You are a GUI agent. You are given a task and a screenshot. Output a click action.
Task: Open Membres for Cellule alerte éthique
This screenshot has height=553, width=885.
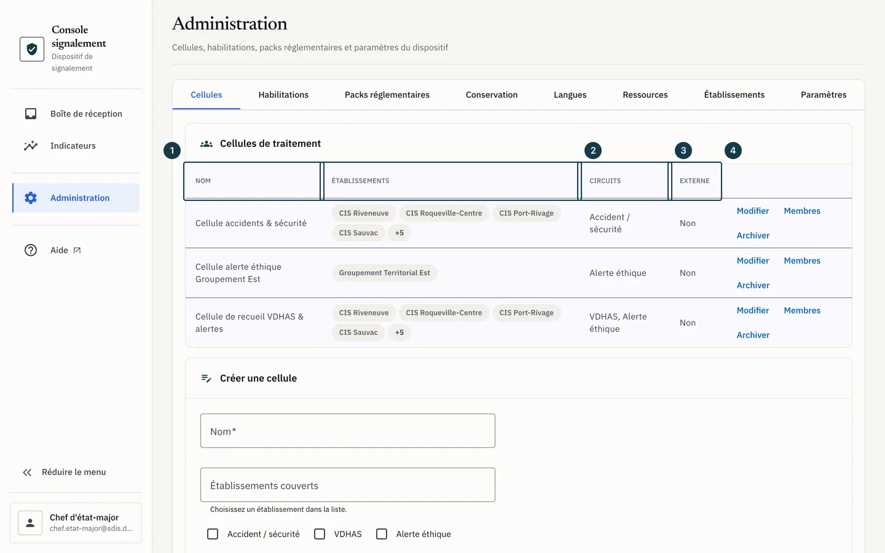coord(802,261)
